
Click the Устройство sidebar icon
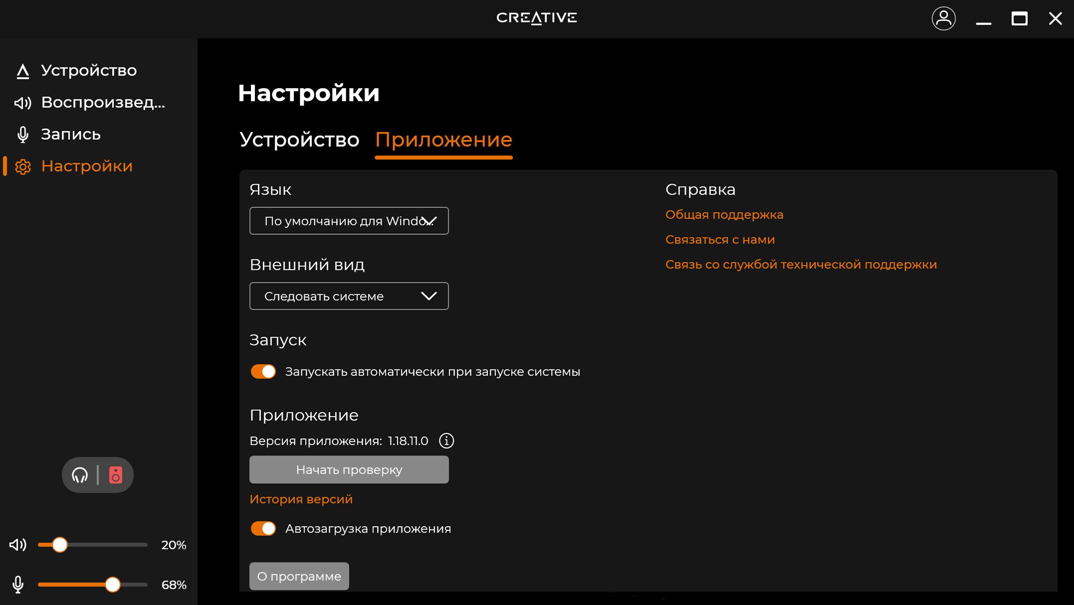pyautogui.click(x=23, y=71)
